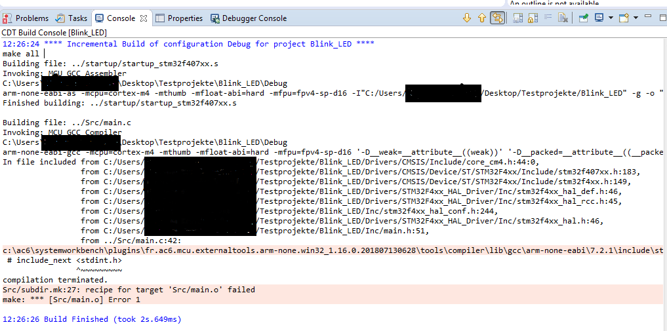Click the Problems tab icon
The width and height of the screenshot is (667, 331).
click(x=7, y=18)
